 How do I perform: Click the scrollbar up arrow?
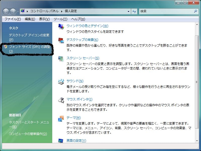pos(197,24)
